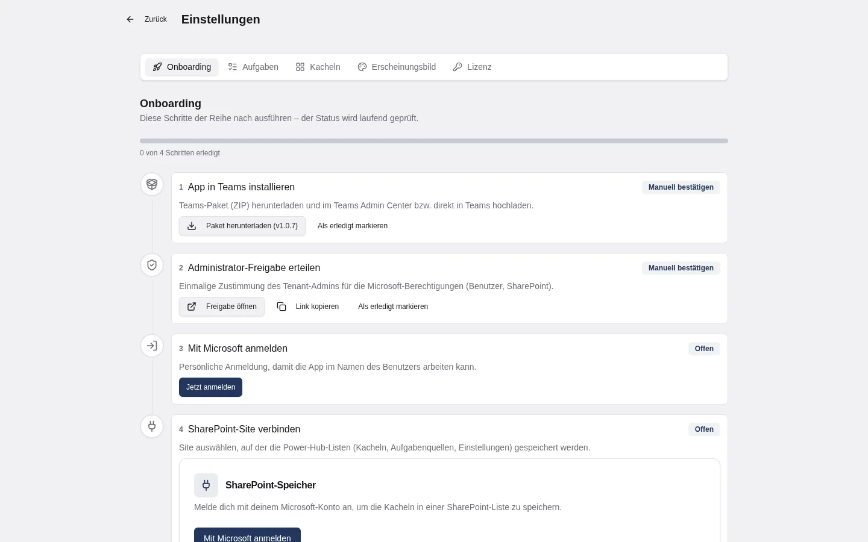Image resolution: width=868 pixels, height=542 pixels.
Task: Click the onboarding progress bar
Action: pyautogui.click(x=434, y=141)
